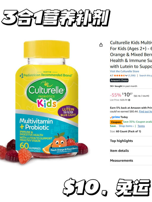Viewport: 152px width, 202px height.
Task: Click the $10.67 price
Action: (x=127, y=95)
